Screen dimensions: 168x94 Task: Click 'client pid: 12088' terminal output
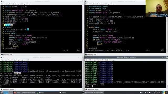94,84
